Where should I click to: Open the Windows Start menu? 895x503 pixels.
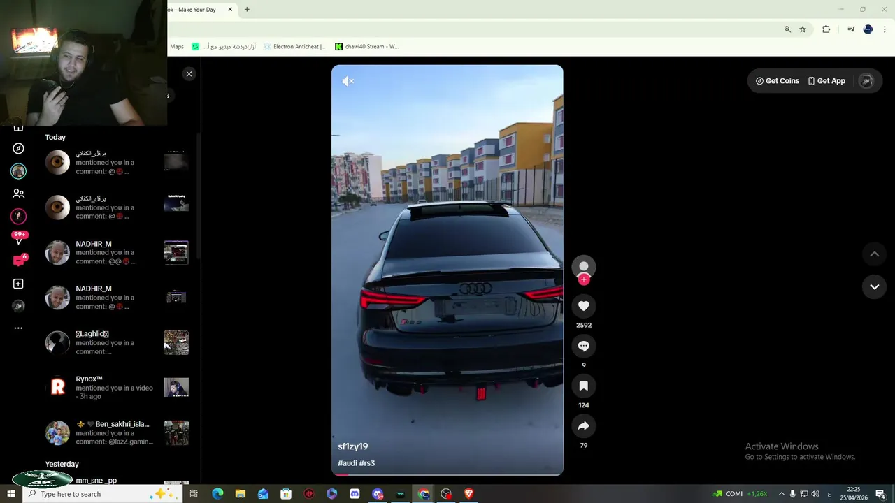point(10,494)
